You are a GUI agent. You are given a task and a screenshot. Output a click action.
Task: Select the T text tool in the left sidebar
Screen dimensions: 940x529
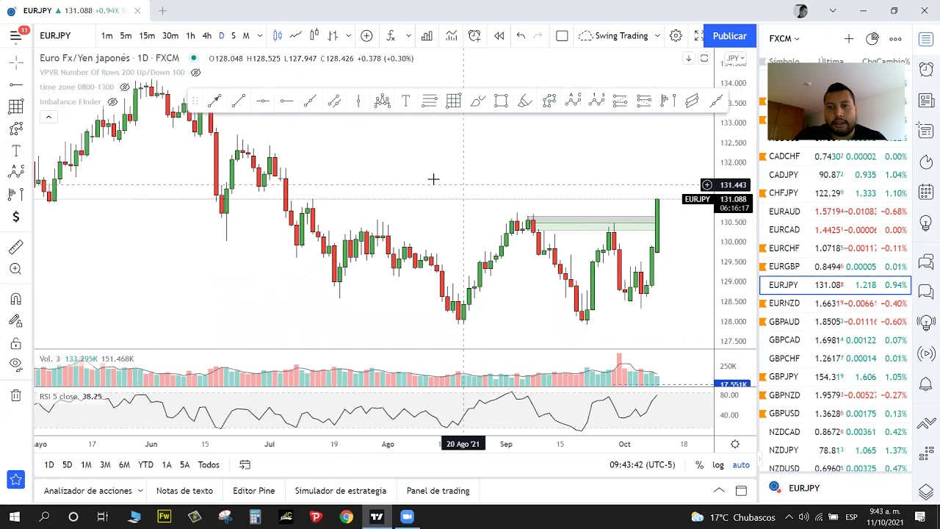(x=15, y=151)
